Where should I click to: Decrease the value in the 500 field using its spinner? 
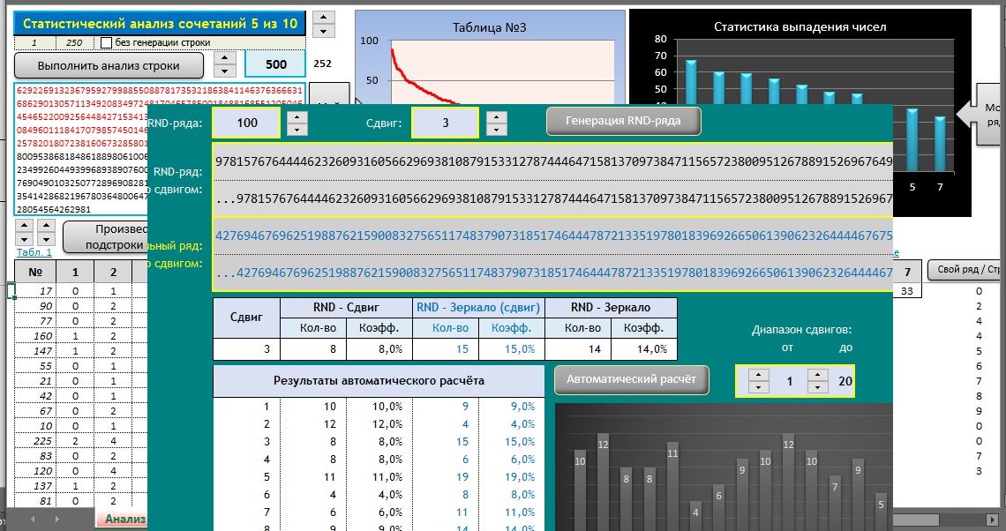click(224, 71)
